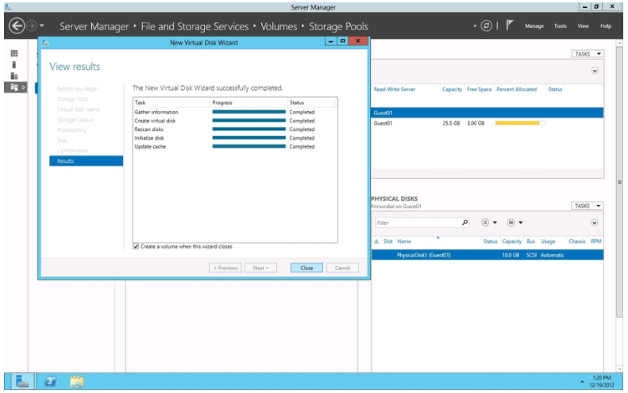Click the warning icon column header
Image resolution: width=628 pixels, height=393 pixels.
click(x=376, y=241)
